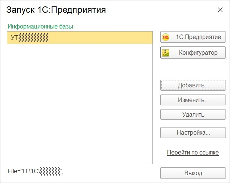Viewport: 230px width, 183px height.
Task: Exit the launcher with Выход
Action: pos(193,173)
